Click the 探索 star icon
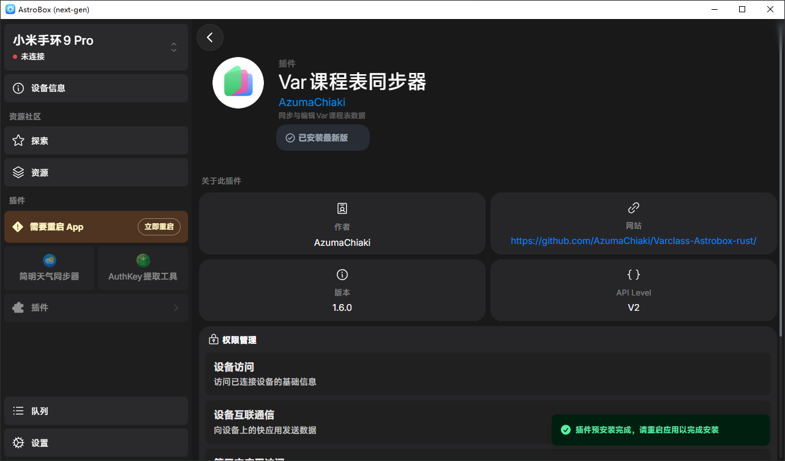The height and width of the screenshot is (461, 785). click(18, 141)
